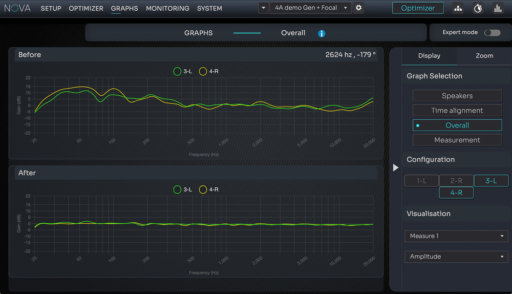512x294 pixels.
Task: Select the Time alignment graph
Action: (x=457, y=111)
